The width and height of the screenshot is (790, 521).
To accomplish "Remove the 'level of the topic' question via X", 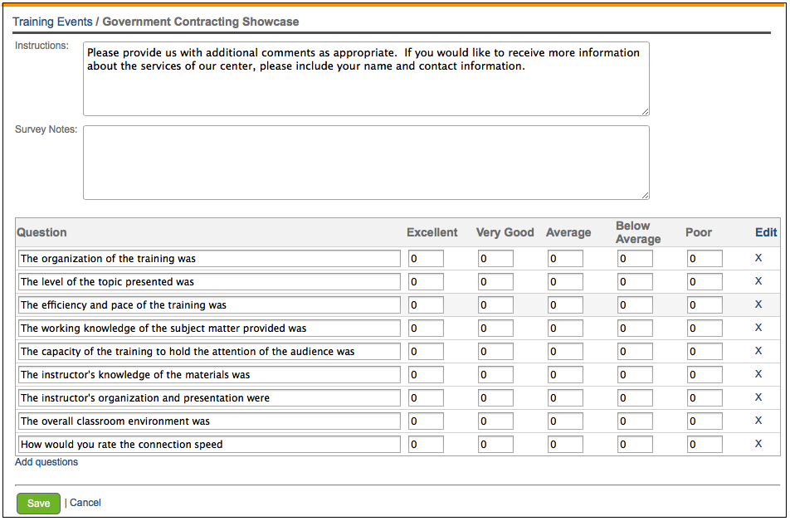I will click(x=758, y=281).
